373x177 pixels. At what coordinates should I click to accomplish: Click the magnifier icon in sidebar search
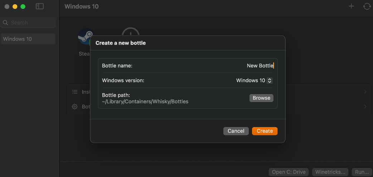6,22
